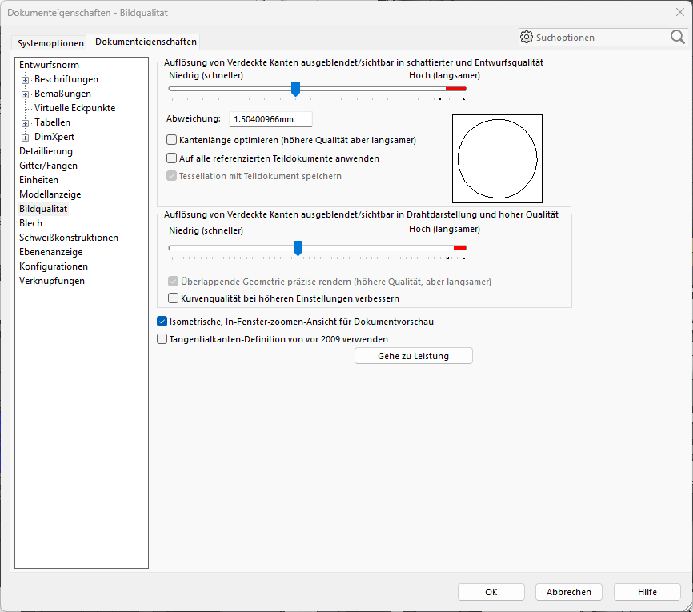Click the search magnifier icon
693x612 pixels.
coord(677,37)
